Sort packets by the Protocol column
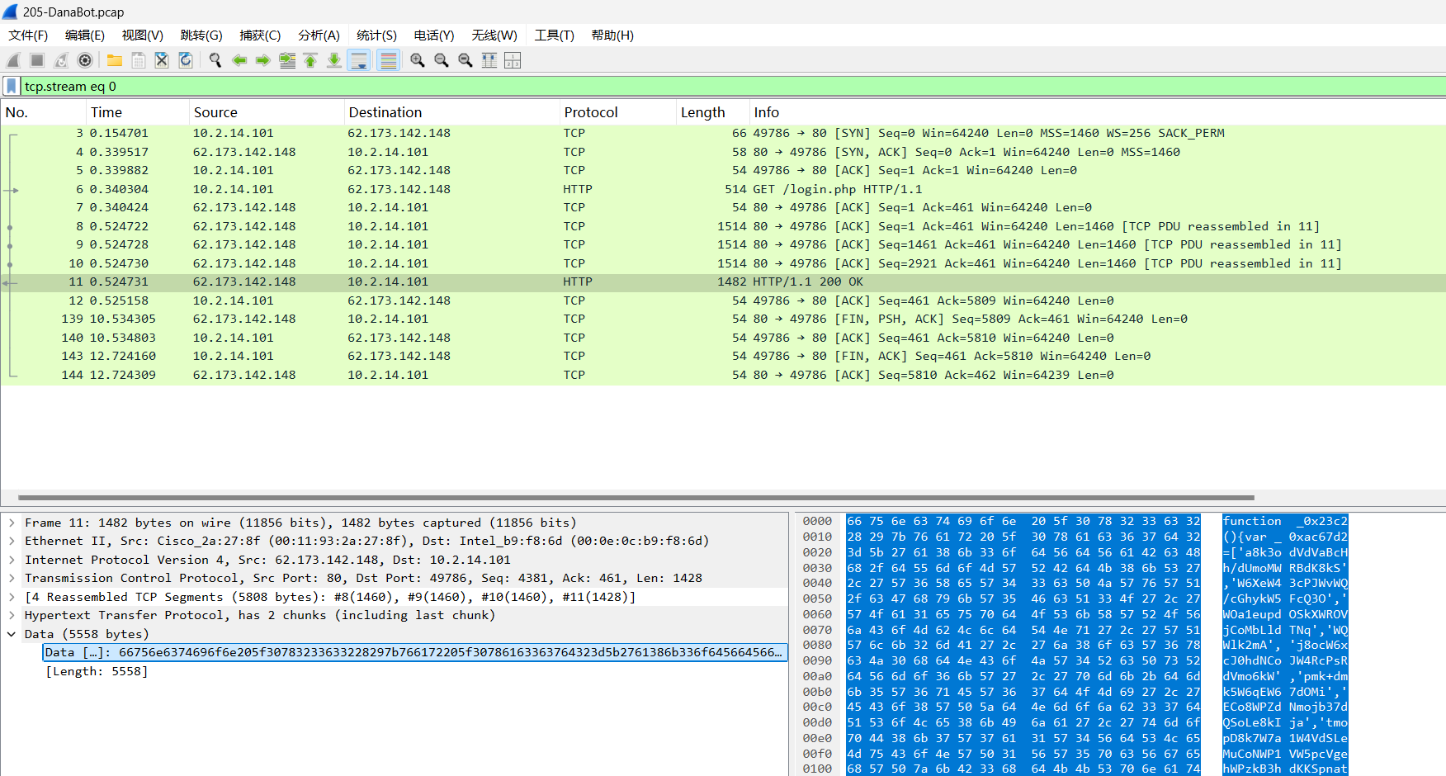Image resolution: width=1446 pixels, height=776 pixels. pyautogui.click(x=617, y=112)
